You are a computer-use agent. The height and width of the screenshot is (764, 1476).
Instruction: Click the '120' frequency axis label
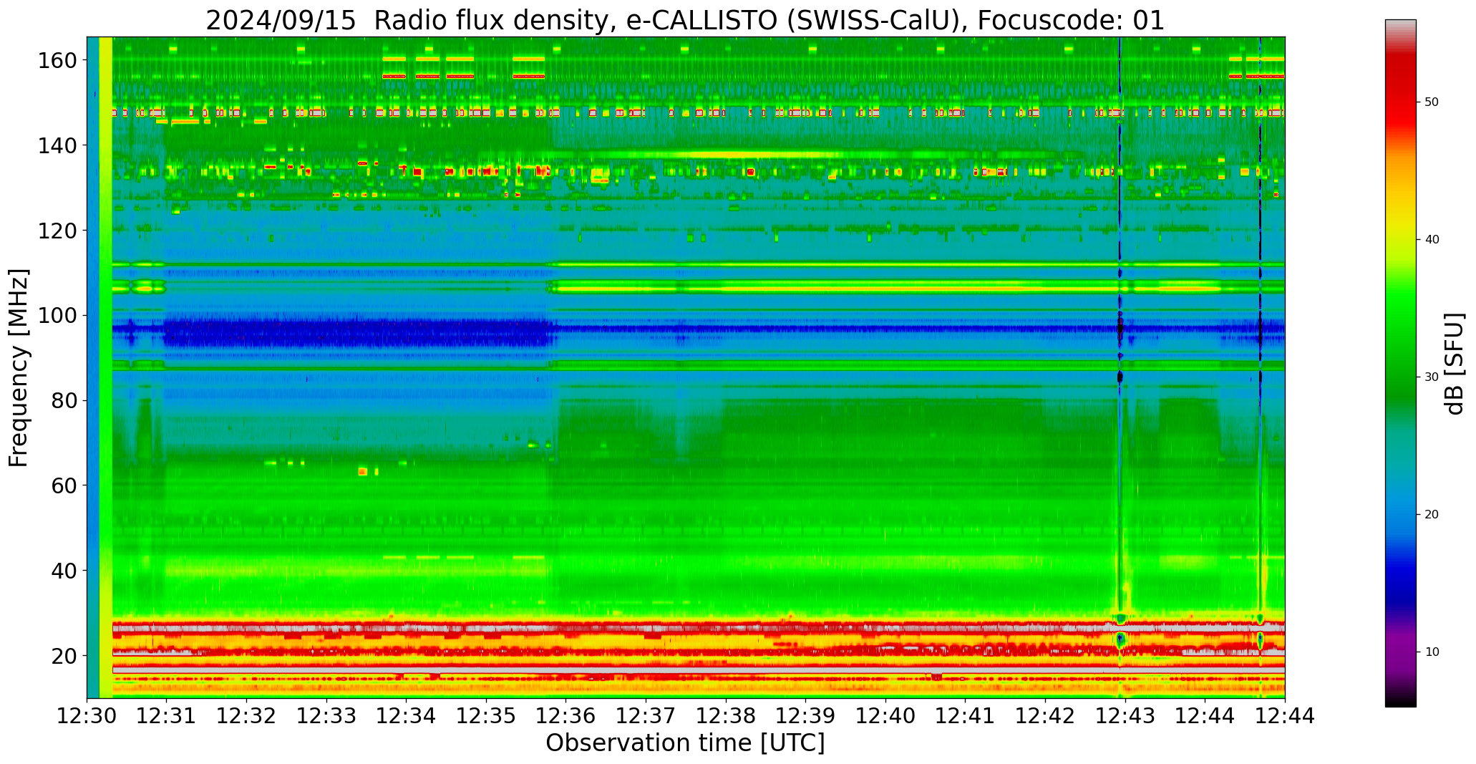click(x=58, y=231)
